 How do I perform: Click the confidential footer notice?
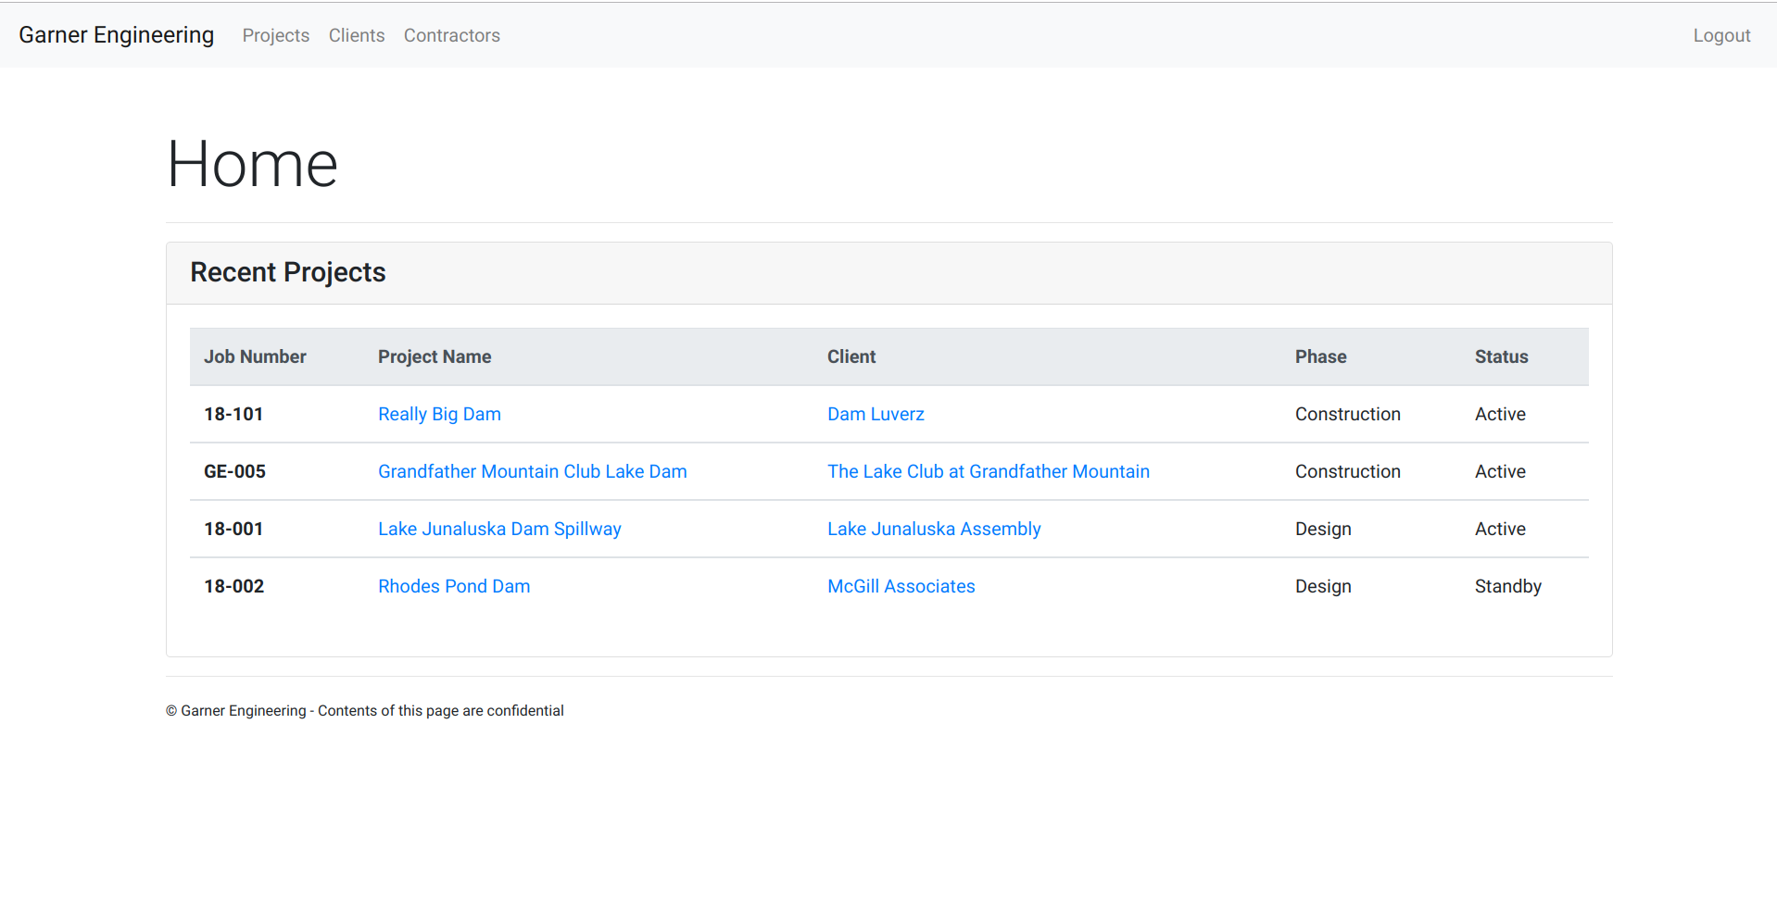point(365,710)
